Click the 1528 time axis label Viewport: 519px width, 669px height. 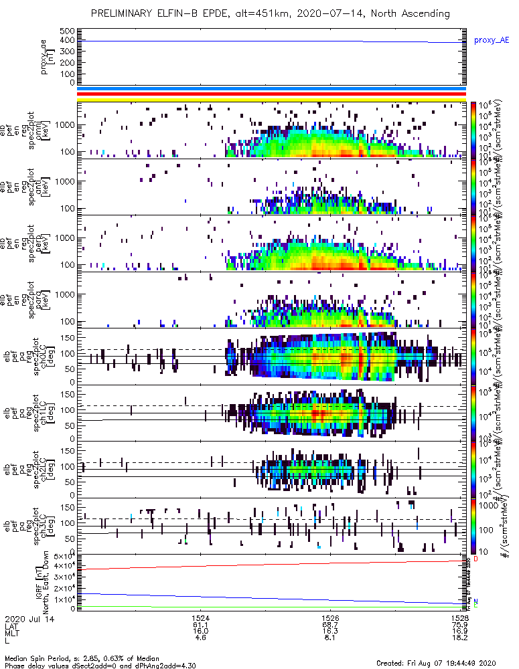click(459, 617)
